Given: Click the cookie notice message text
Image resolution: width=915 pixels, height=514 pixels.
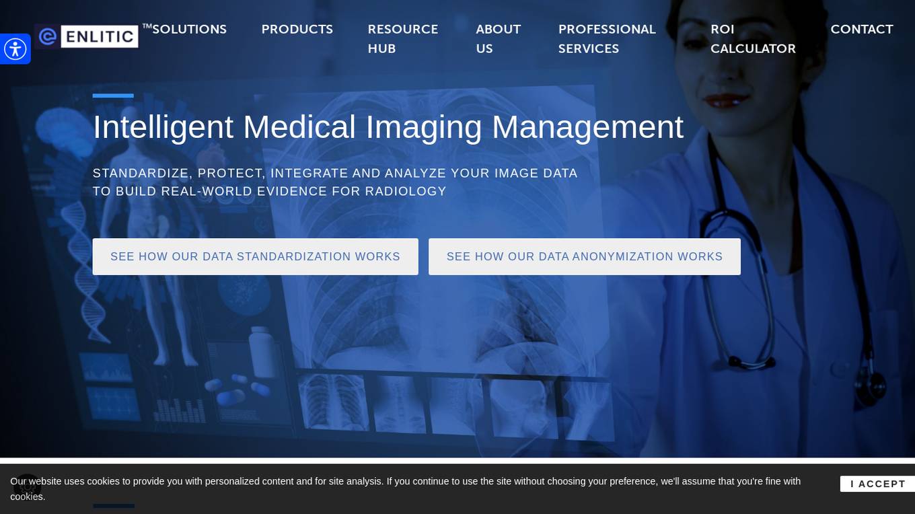Looking at the screenshot, I should pos(405,489).
